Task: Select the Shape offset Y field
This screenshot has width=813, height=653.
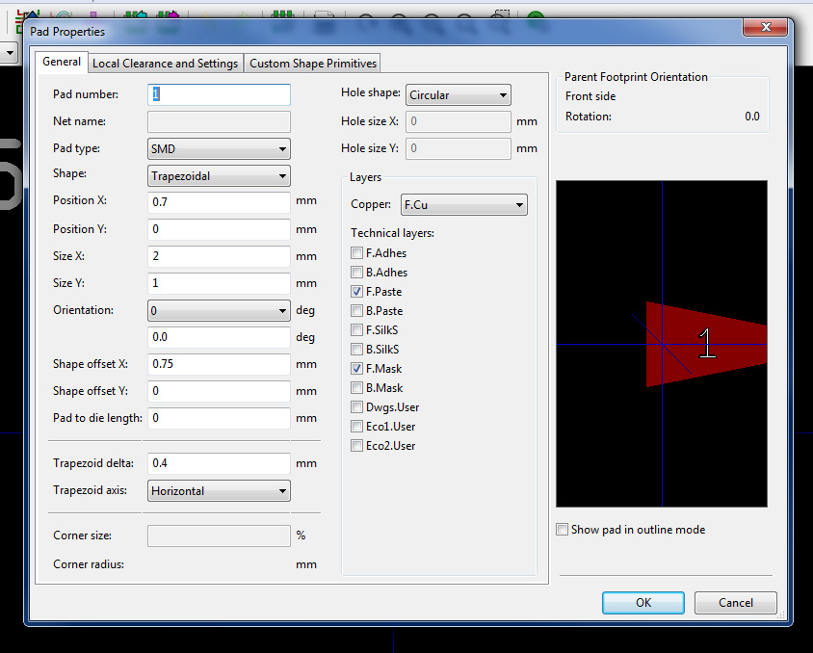Action: (219, 391)
